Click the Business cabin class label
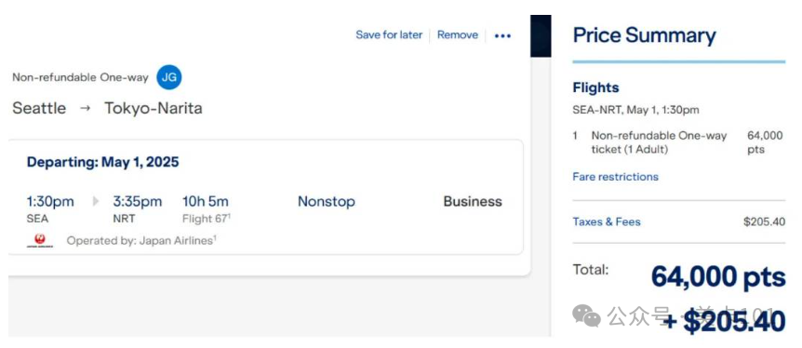This screenshot has width=802, height=348. pyautogui.click(x=473, y=202)
